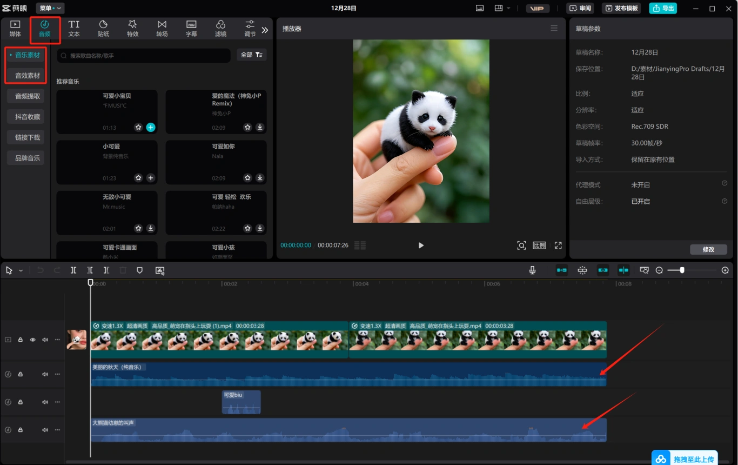
Task: Open more options for 大熊猫幼崽的叫声 track
Action: click(x=57, y=430)
